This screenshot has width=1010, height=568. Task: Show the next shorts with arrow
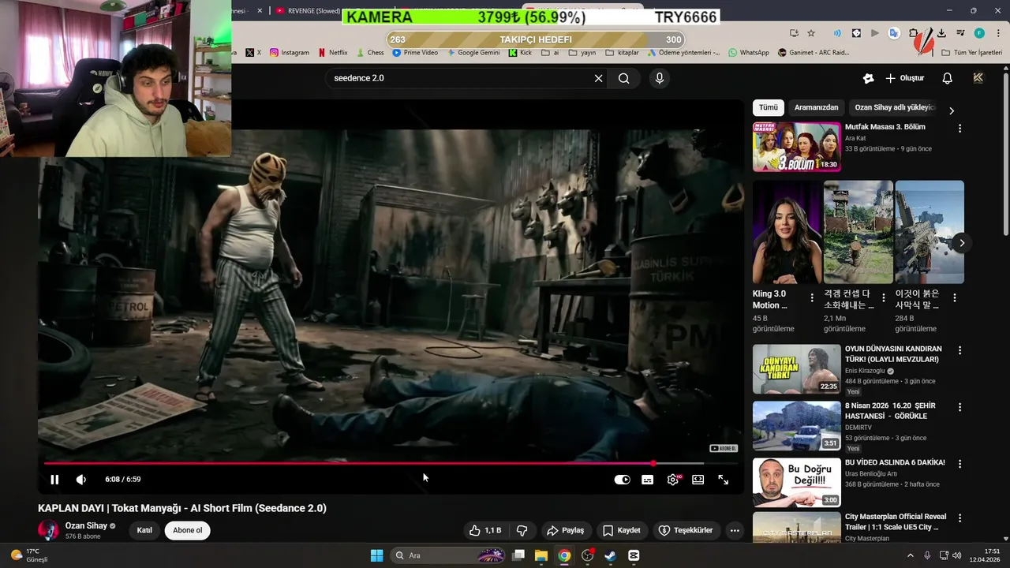point(961,243)
